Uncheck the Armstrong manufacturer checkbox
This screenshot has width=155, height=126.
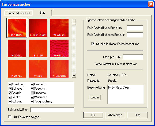pos(10,84)
